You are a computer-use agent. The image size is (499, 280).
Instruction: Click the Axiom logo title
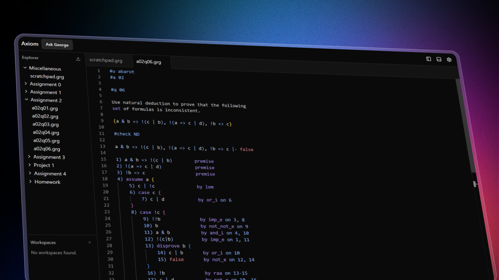(30, 44)
